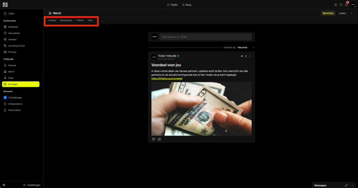
Task: Follow the thisline.eu/voordeel link
Action: (167, 79)
